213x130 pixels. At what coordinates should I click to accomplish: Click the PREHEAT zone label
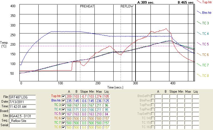[87, 6]
